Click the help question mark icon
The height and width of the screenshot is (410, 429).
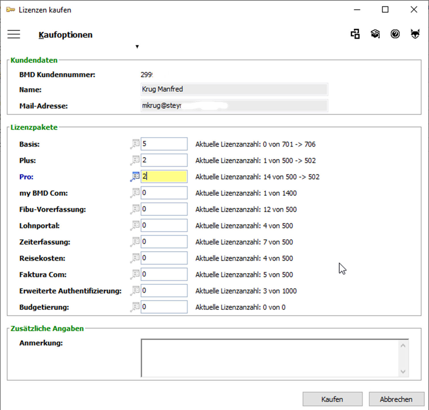pyautogui.click(x=395, y=34)
